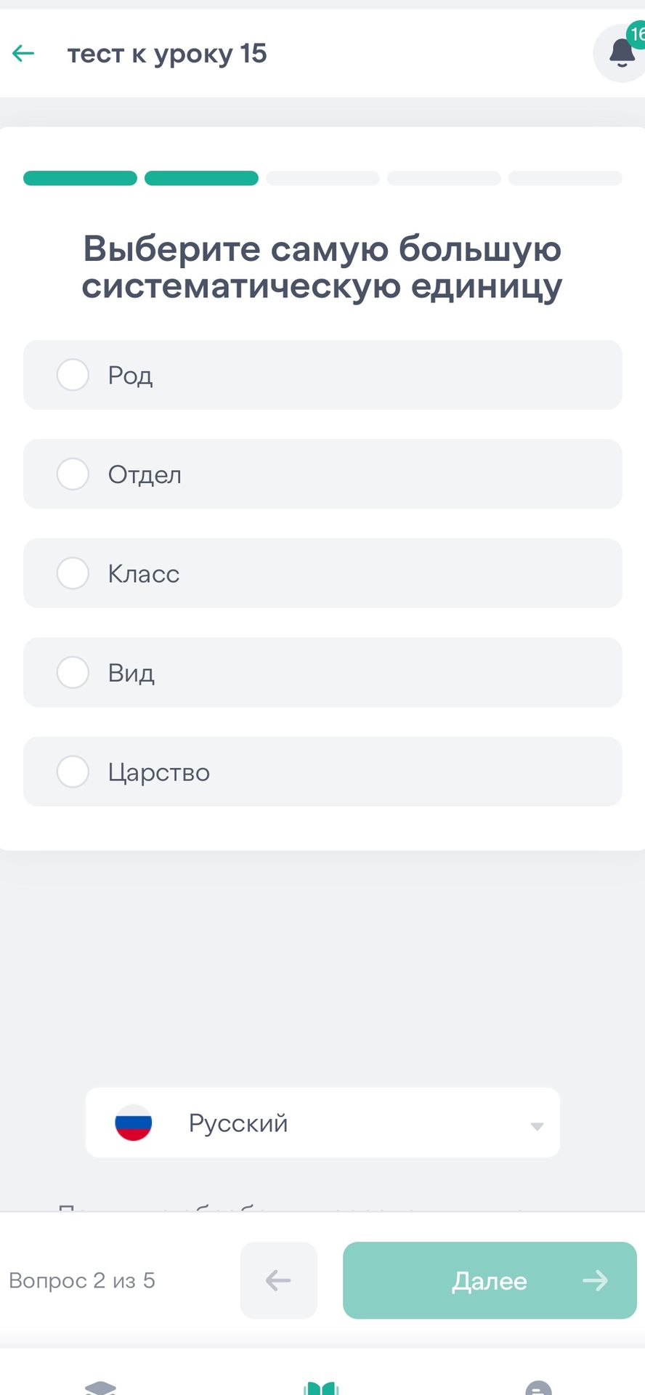Screen dimensions: 645x1395
Task: Click the last progress bar segment
Action: coord(565,178)
